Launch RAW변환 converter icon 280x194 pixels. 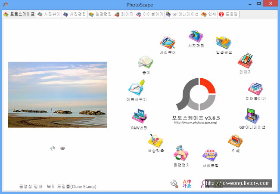pos(139,116)
